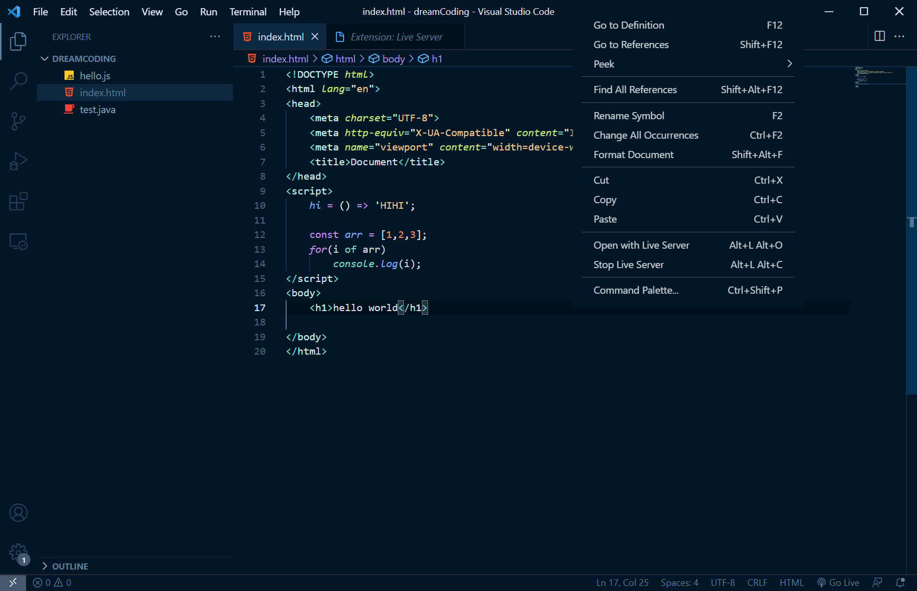The width and height of the screenshot is (917, 591).
Task: Open Explorer Views and More Actions ellipsis
Action: (215, 36)
